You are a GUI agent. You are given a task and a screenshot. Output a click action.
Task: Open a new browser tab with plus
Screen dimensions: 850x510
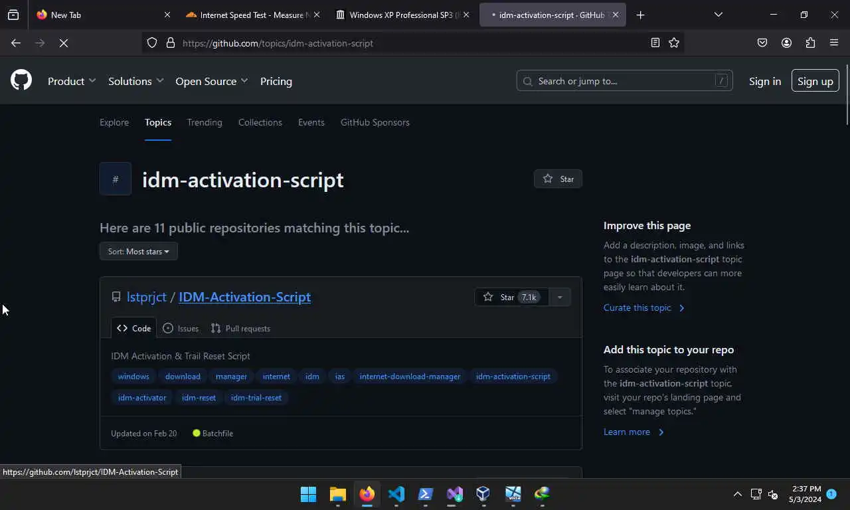coord(640,15)
